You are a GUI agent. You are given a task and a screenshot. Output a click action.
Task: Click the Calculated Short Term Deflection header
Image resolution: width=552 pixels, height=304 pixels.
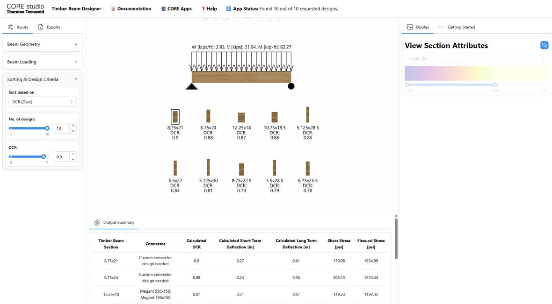(240, 244)
